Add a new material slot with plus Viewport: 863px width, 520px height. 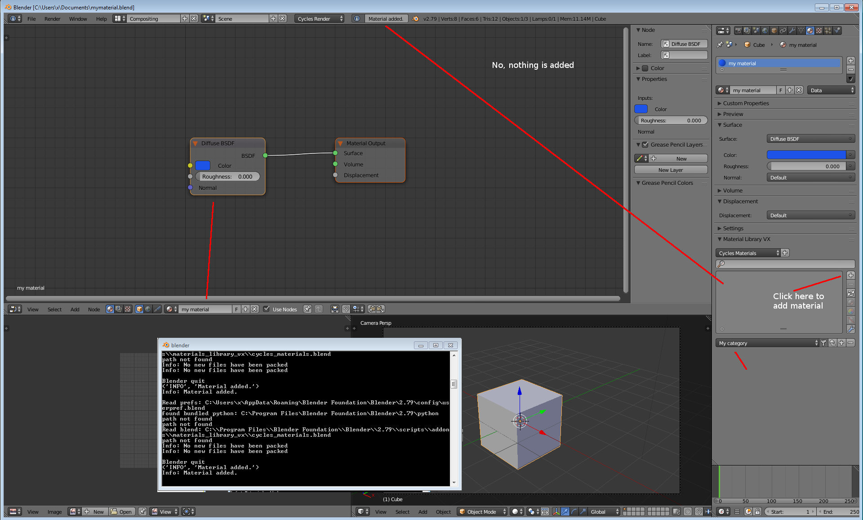850,61
